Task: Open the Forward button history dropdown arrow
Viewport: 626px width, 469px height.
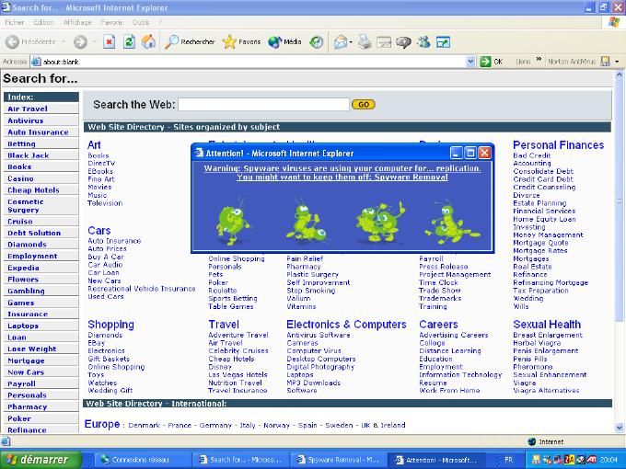Action: pos(94,41)
